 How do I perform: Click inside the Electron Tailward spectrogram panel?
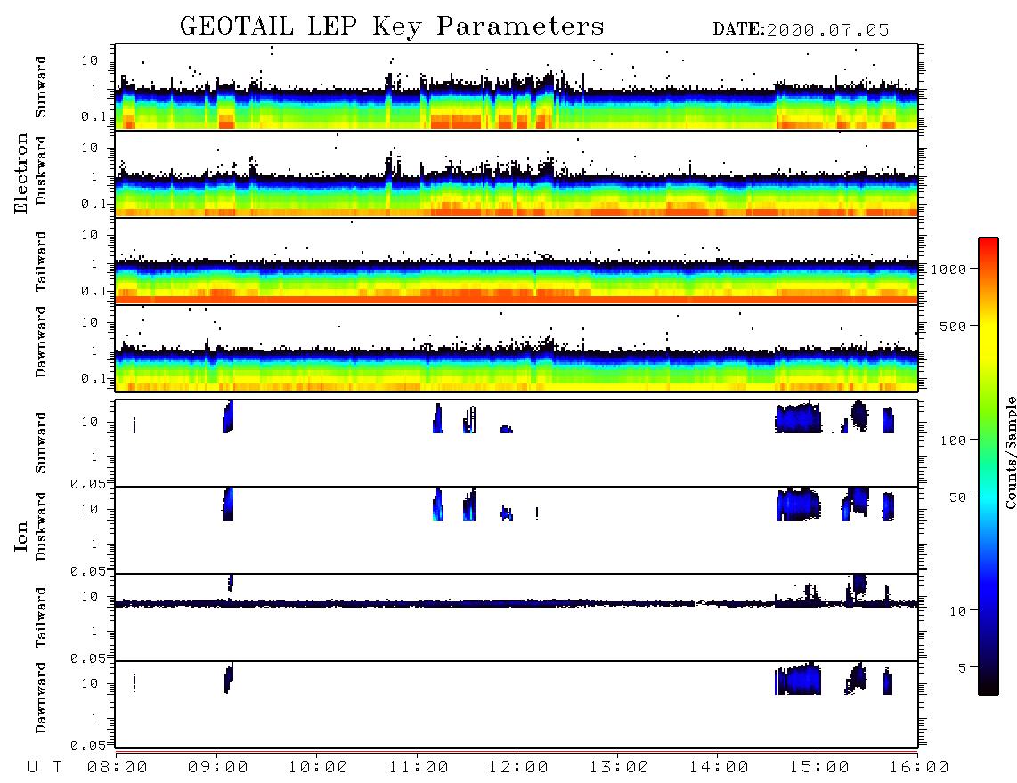point(517,262)
